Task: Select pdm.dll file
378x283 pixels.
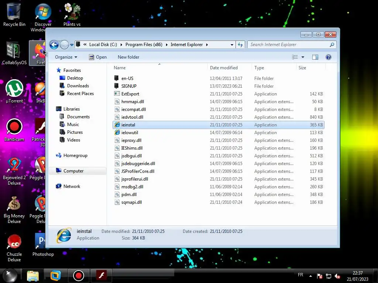Action: pyautogui.click(x=219, y=195)
